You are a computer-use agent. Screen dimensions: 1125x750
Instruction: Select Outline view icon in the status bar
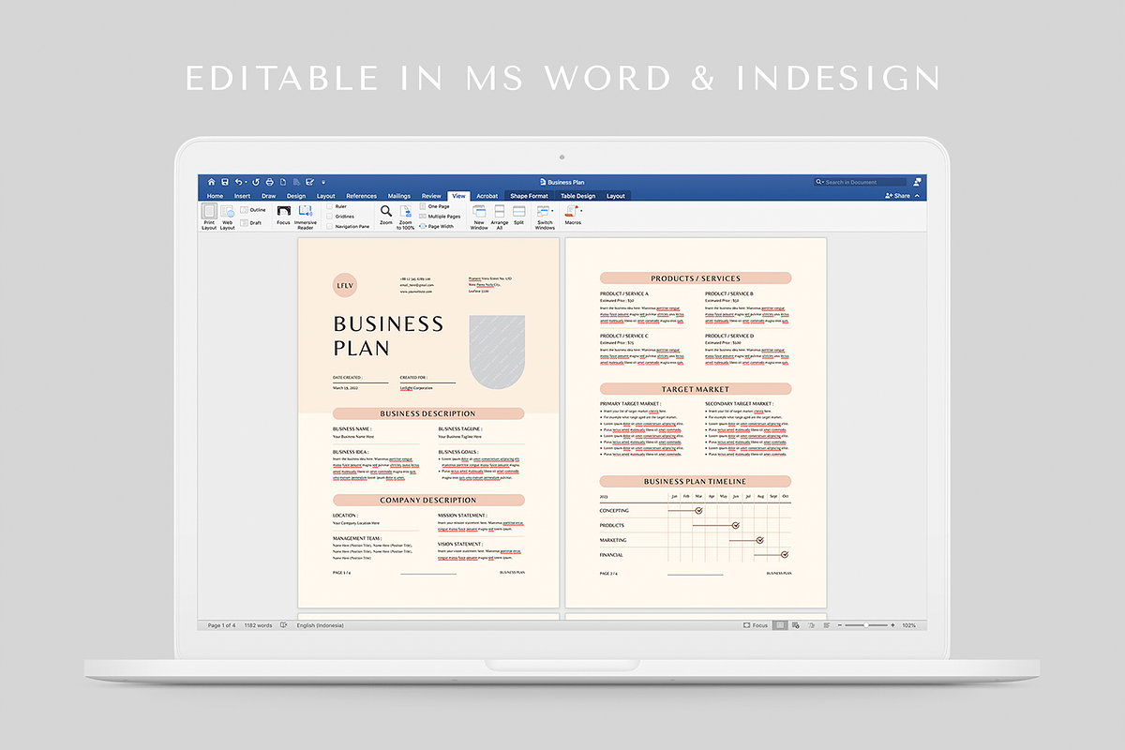click(812, 625)
